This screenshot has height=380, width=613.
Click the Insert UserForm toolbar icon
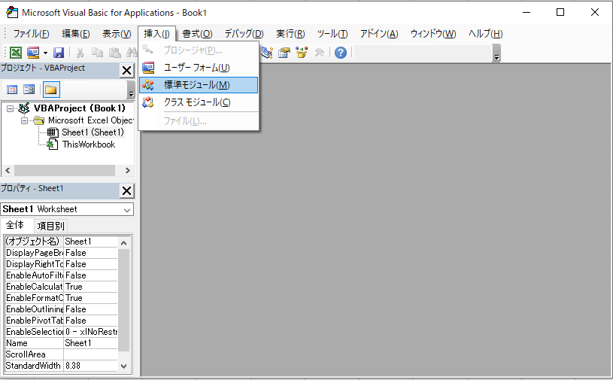pyautogui.click(x=33, y=53)
